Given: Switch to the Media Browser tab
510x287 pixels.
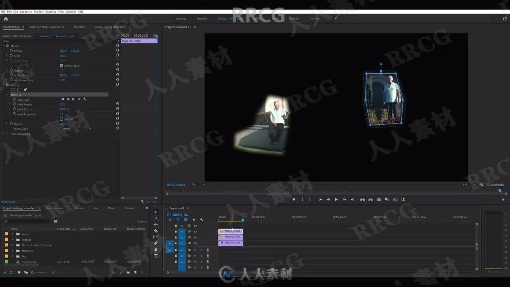Looking at the screenshot, I should coord(55,208).
